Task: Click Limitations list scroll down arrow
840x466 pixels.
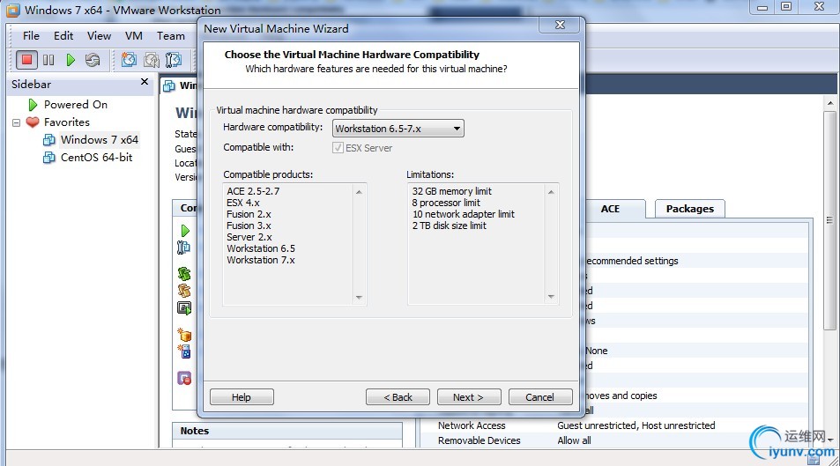Action: 551,297
